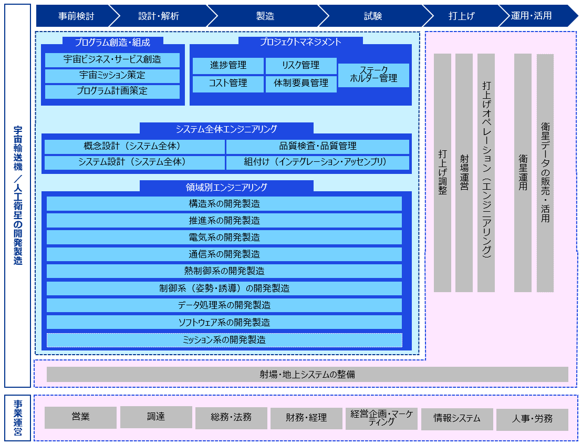Screen dimensions: 582x444
Task: Click the 情報システム box
Action: [x=457, y=419]
